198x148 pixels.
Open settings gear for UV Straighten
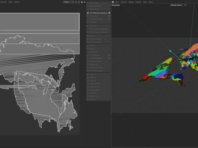[109, 55]
